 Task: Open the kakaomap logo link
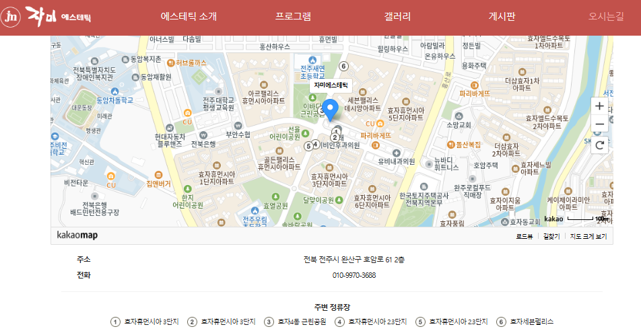point(77,235)
